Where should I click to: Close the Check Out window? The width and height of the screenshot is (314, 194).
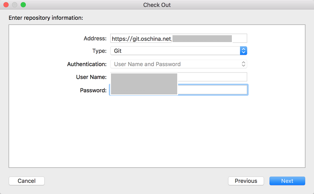click(x=6, y=5)
